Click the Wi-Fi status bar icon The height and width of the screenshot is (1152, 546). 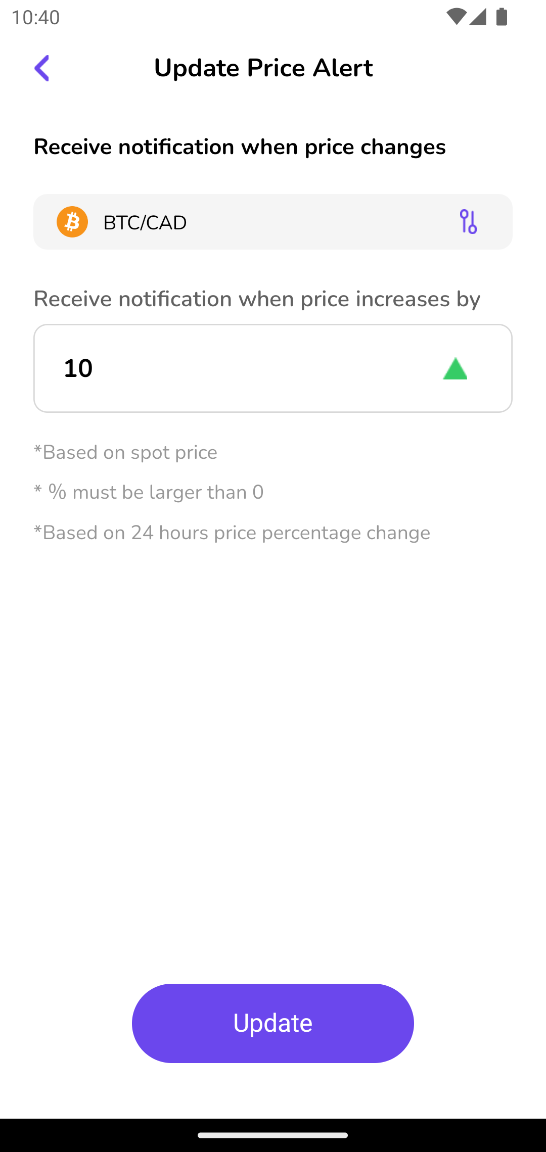(456, 17)
